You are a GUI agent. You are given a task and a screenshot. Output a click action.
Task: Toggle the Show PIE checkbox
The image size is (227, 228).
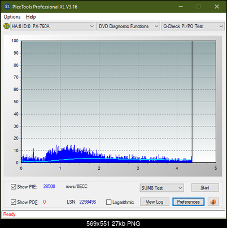(x=13, y=187)
